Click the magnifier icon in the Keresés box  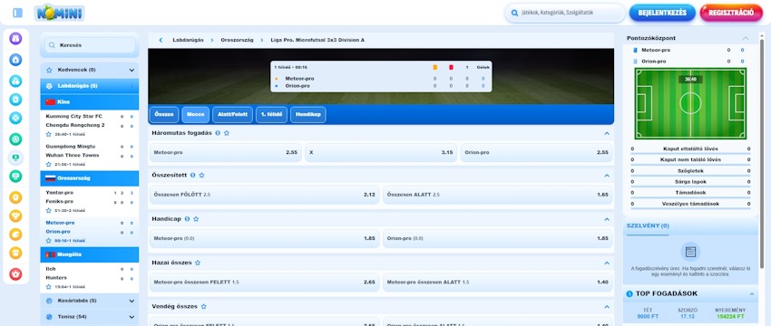(x=52, y=45)
